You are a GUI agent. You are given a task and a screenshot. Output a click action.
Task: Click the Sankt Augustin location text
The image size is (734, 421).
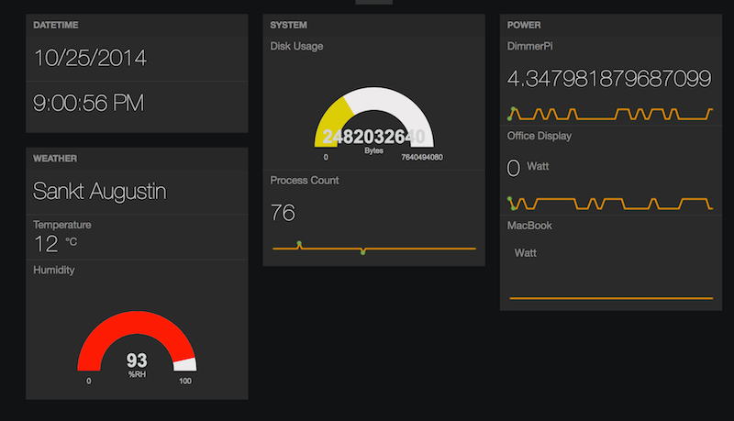pyautogui.click(x=100, y=192)
